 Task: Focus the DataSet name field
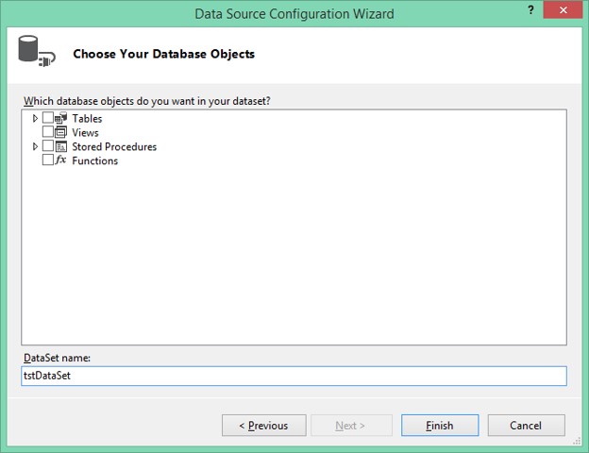294,376
